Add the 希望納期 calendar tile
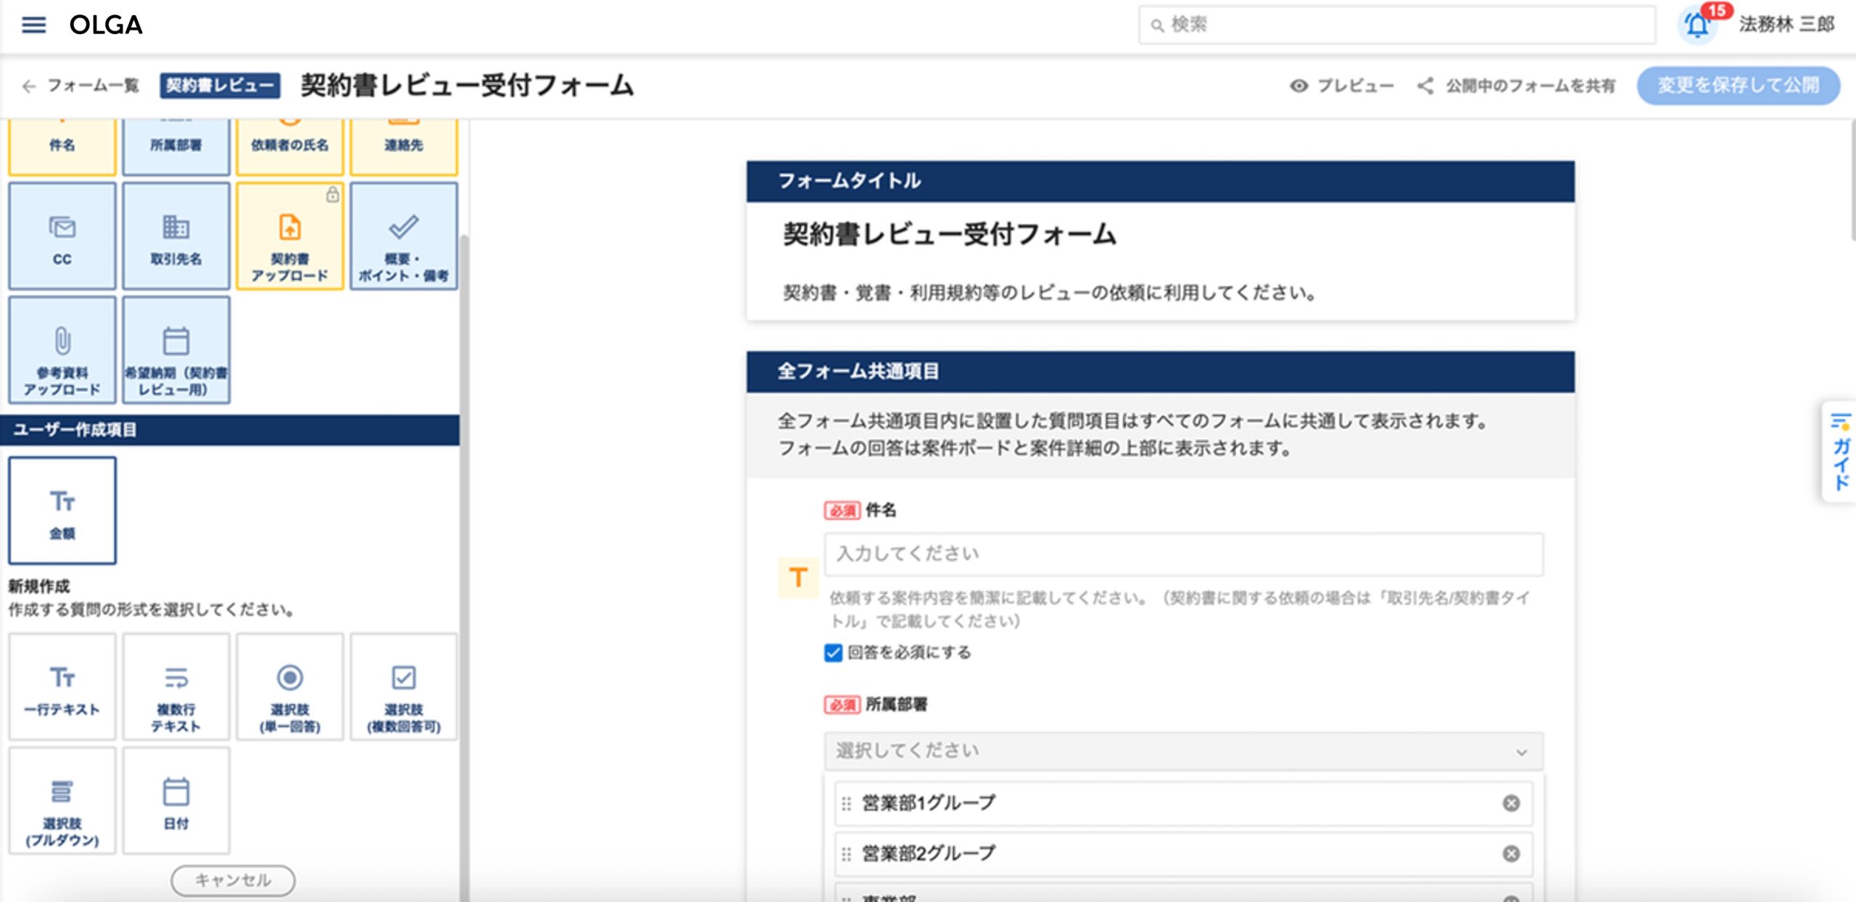 (x=175, y=350)
